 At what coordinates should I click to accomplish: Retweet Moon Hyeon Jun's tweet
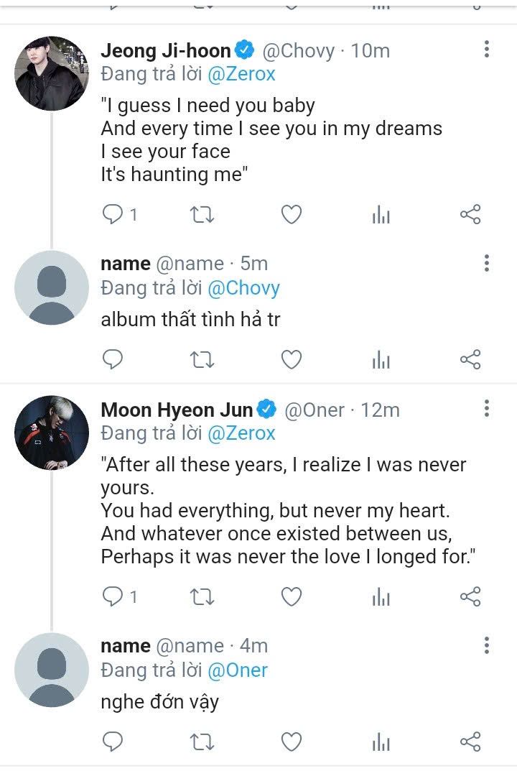pos(202,597)
